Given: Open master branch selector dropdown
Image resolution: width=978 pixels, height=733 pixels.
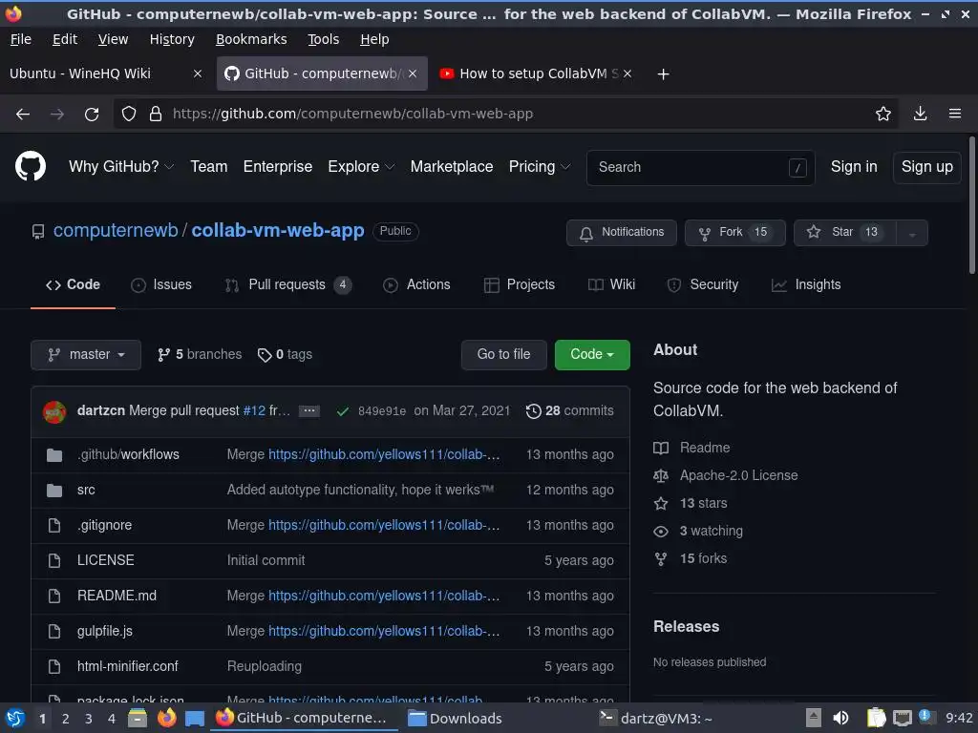Looking at the screenshot, I should (86, 355).
